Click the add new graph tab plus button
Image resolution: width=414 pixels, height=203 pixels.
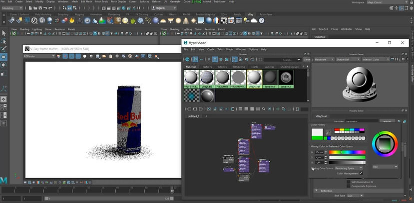pos(206,116)
